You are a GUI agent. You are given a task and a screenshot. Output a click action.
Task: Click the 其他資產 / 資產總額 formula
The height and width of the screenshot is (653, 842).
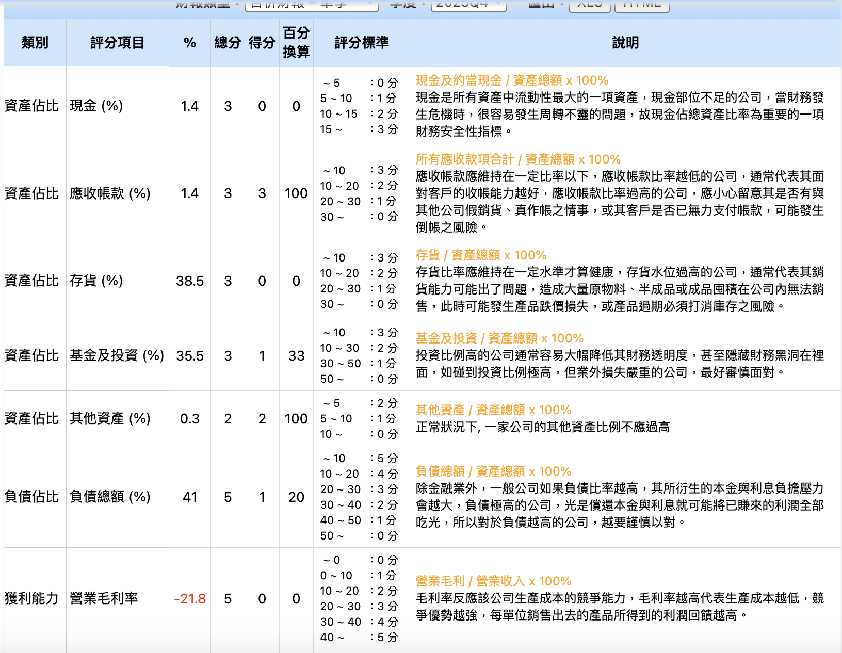493,410
